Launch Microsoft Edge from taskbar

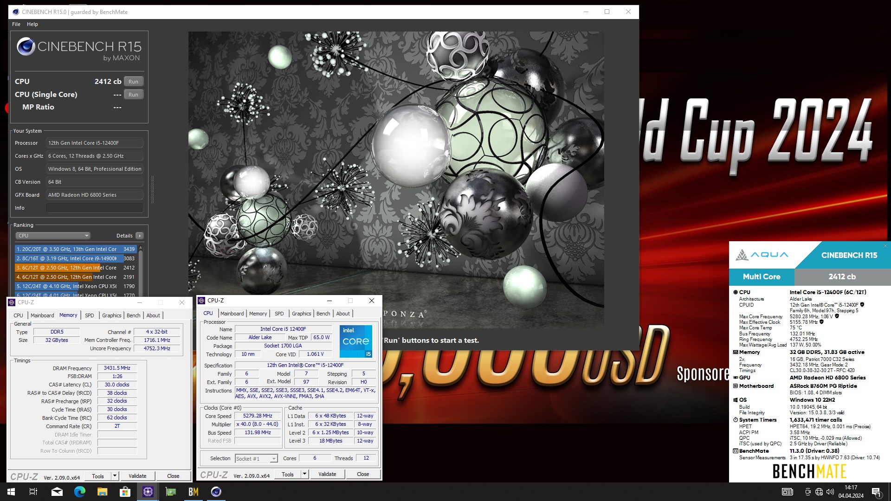(x=80, y=492)
